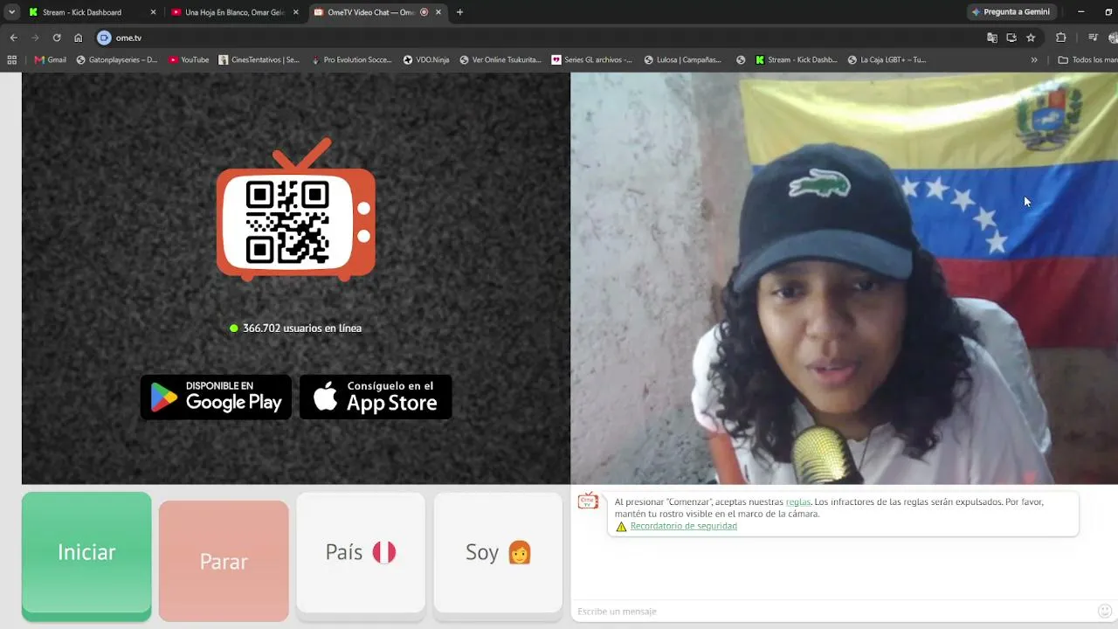The image size is (1118, 629).
Task: Go to the browser home page
Action: coord(79,38)
